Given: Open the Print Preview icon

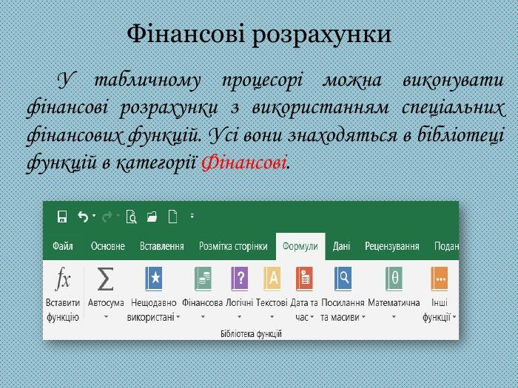Looking at the screenshot, I should click(x=131, y=217).
